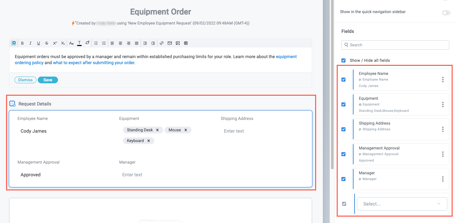Toggle 'Show in the quick navigation sidebar' switch
The image size is (455, 223).
coord(446,13)
